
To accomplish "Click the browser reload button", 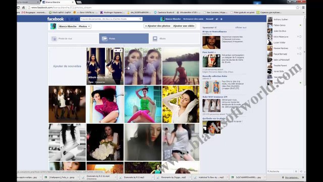I will point(18,8).
